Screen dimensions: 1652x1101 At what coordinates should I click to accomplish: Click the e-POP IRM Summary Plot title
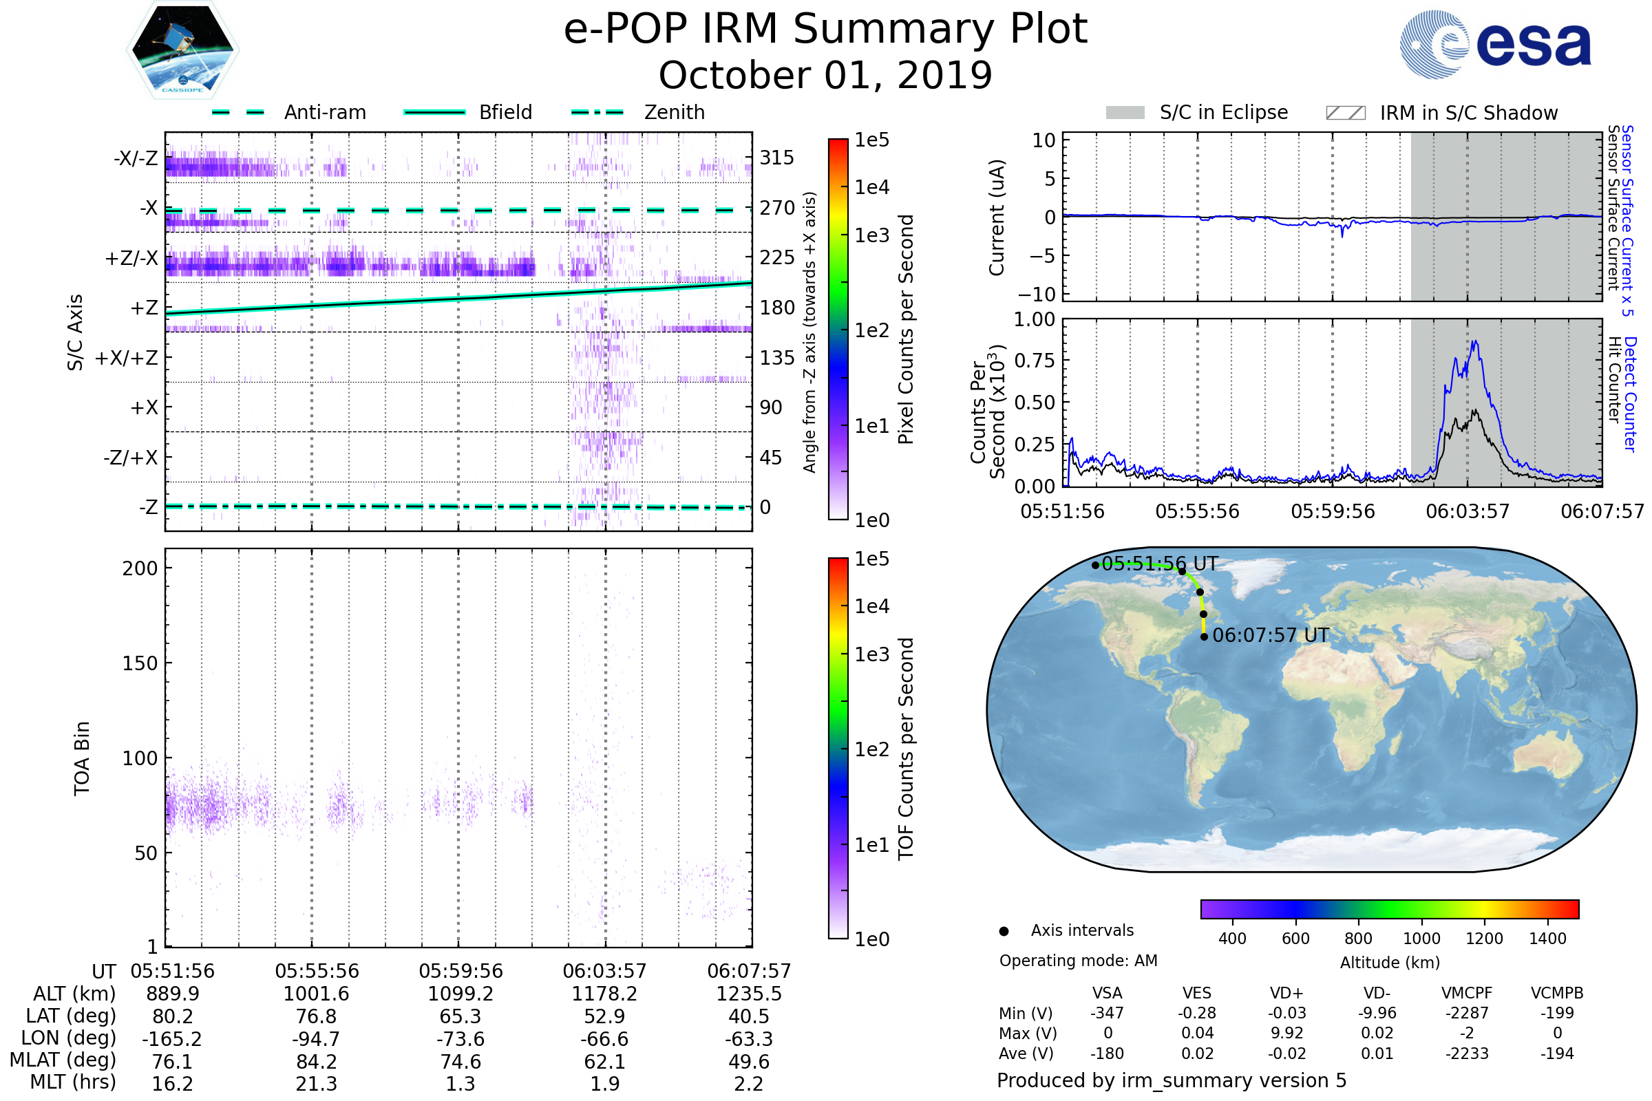pos(825,30)
